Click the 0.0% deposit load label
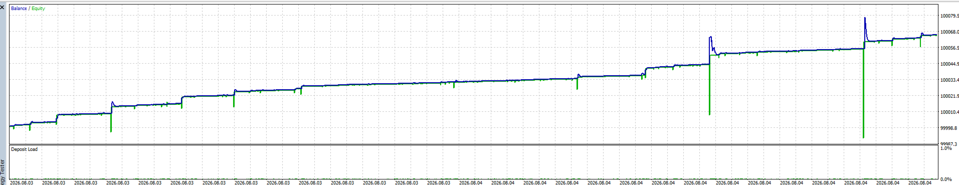Screen dimensions: 959x185 point(946,179)
